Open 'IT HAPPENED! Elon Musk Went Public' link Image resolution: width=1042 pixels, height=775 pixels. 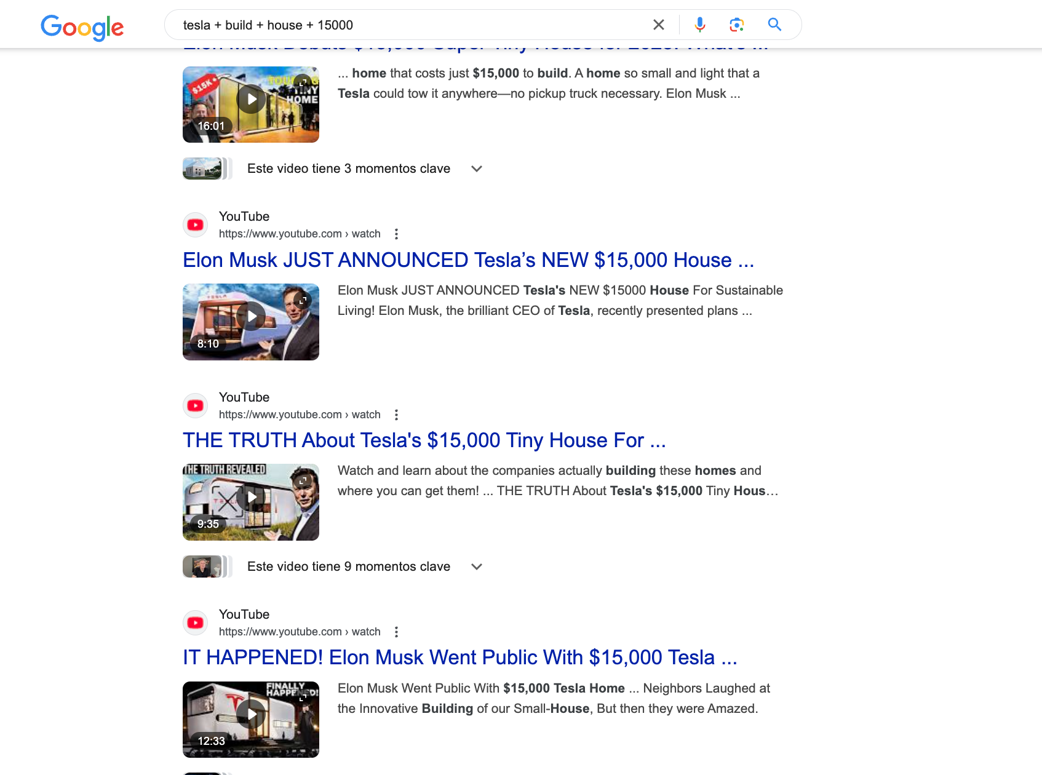click(x=459, y=658)
